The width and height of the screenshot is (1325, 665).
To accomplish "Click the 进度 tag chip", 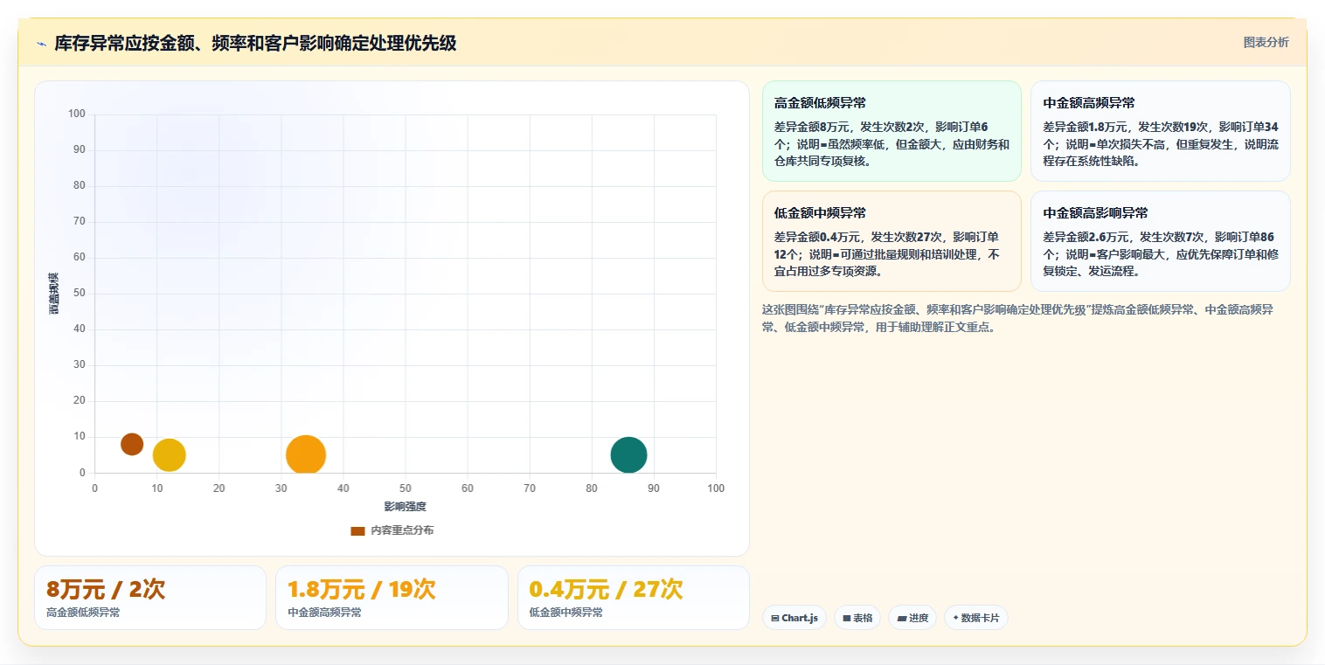I will (x=912, y=618).
